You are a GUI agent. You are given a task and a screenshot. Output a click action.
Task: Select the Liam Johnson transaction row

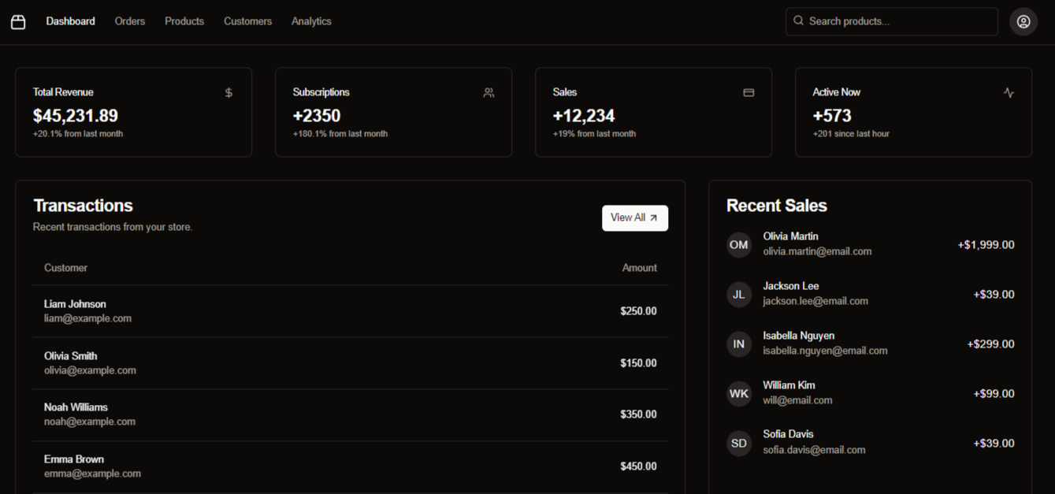tap(350, 310)
